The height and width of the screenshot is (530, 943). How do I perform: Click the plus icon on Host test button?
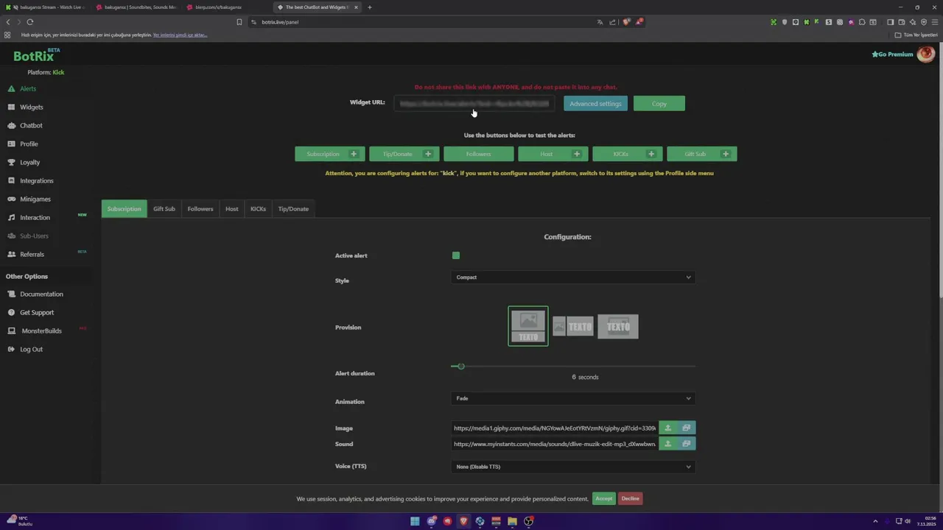pyautogui.click(x=577, y=154)
